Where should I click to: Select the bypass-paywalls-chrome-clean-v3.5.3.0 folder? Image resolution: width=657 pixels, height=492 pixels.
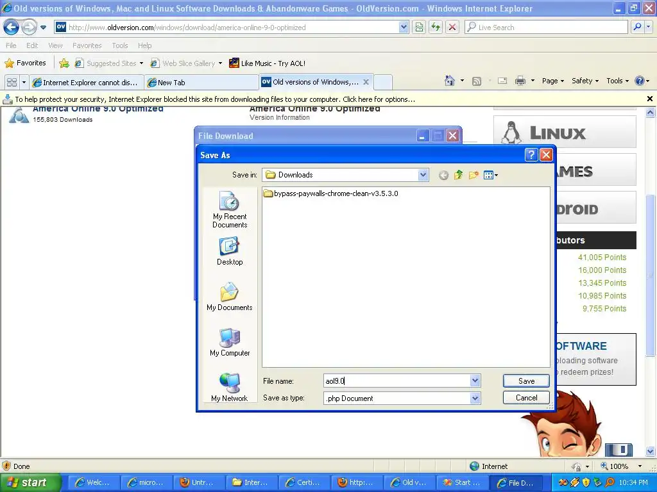331,193
